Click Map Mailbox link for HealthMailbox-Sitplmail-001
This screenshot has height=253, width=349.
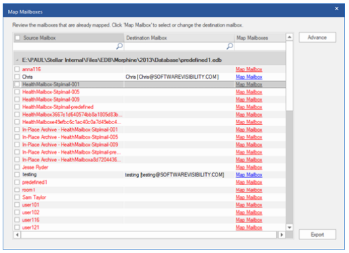(x=249, y=84)
